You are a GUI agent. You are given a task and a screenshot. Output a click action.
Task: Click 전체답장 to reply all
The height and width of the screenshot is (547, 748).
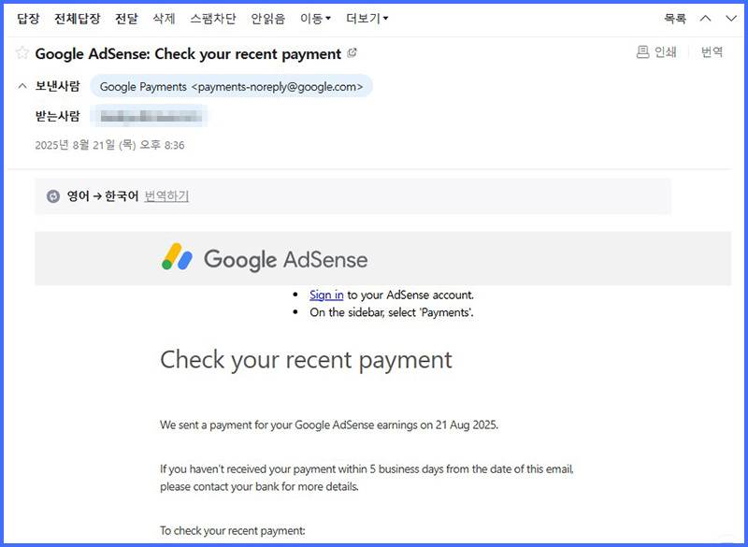[x=78, y=19]
